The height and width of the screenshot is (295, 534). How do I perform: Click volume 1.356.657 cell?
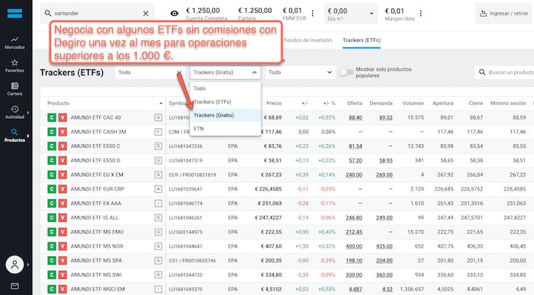(x=412, y=289)
